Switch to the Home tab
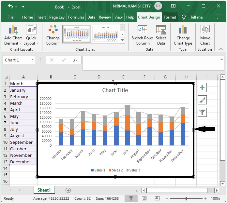The width and height of the screenshot is (227, 203). (27, 17)
